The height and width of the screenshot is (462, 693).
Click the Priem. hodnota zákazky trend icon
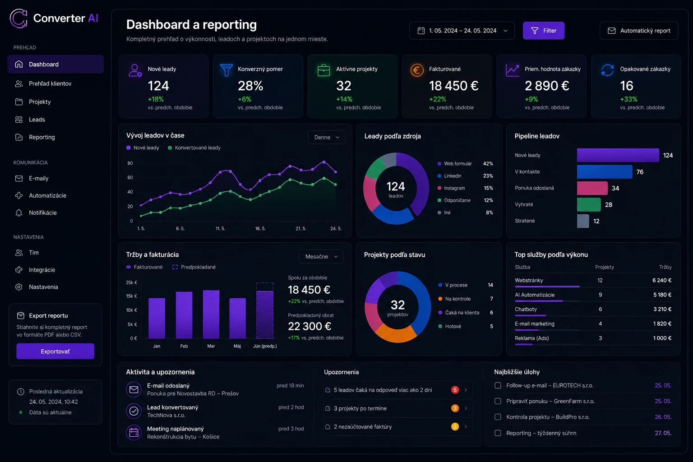tap(512, 70)
